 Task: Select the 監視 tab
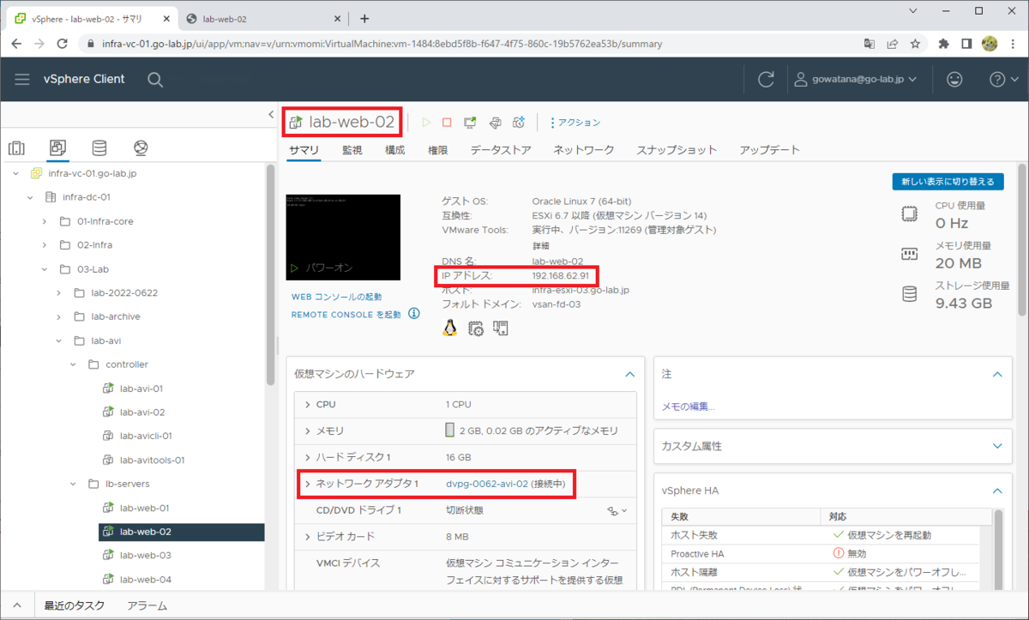(352, 150)
